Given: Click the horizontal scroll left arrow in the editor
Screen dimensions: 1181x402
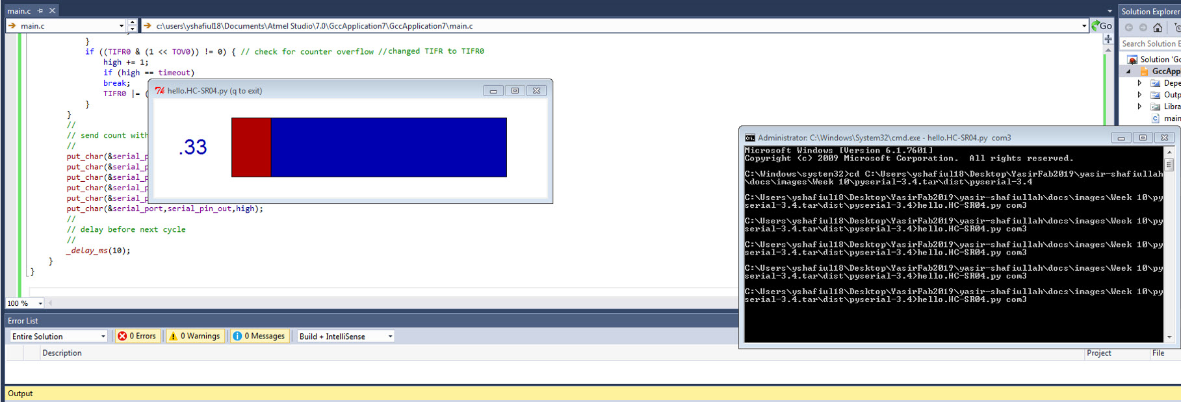Looking at the screenshot, I should (50, 303).
